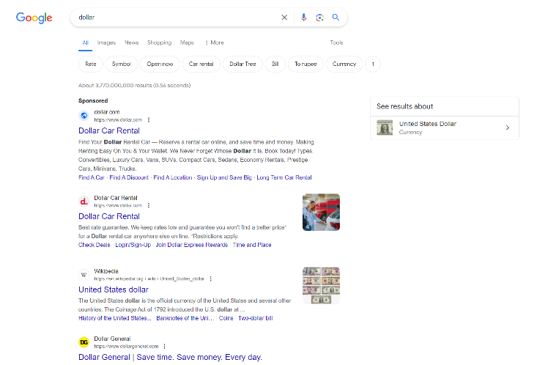Open options dots beside Dollar Car Rental URL
Image resolution: width=548 pixels, height=365 pixels.
pos(149,205)
